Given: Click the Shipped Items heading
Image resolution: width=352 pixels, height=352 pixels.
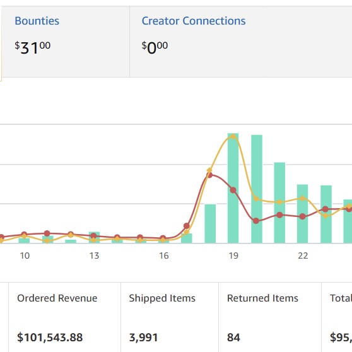Looking at the screenshot, I should coord(162,298).
